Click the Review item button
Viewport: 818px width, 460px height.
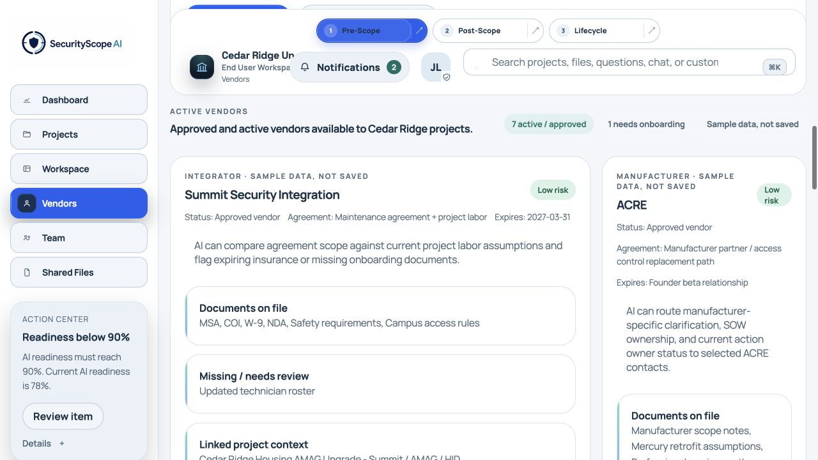coord(63,417)
